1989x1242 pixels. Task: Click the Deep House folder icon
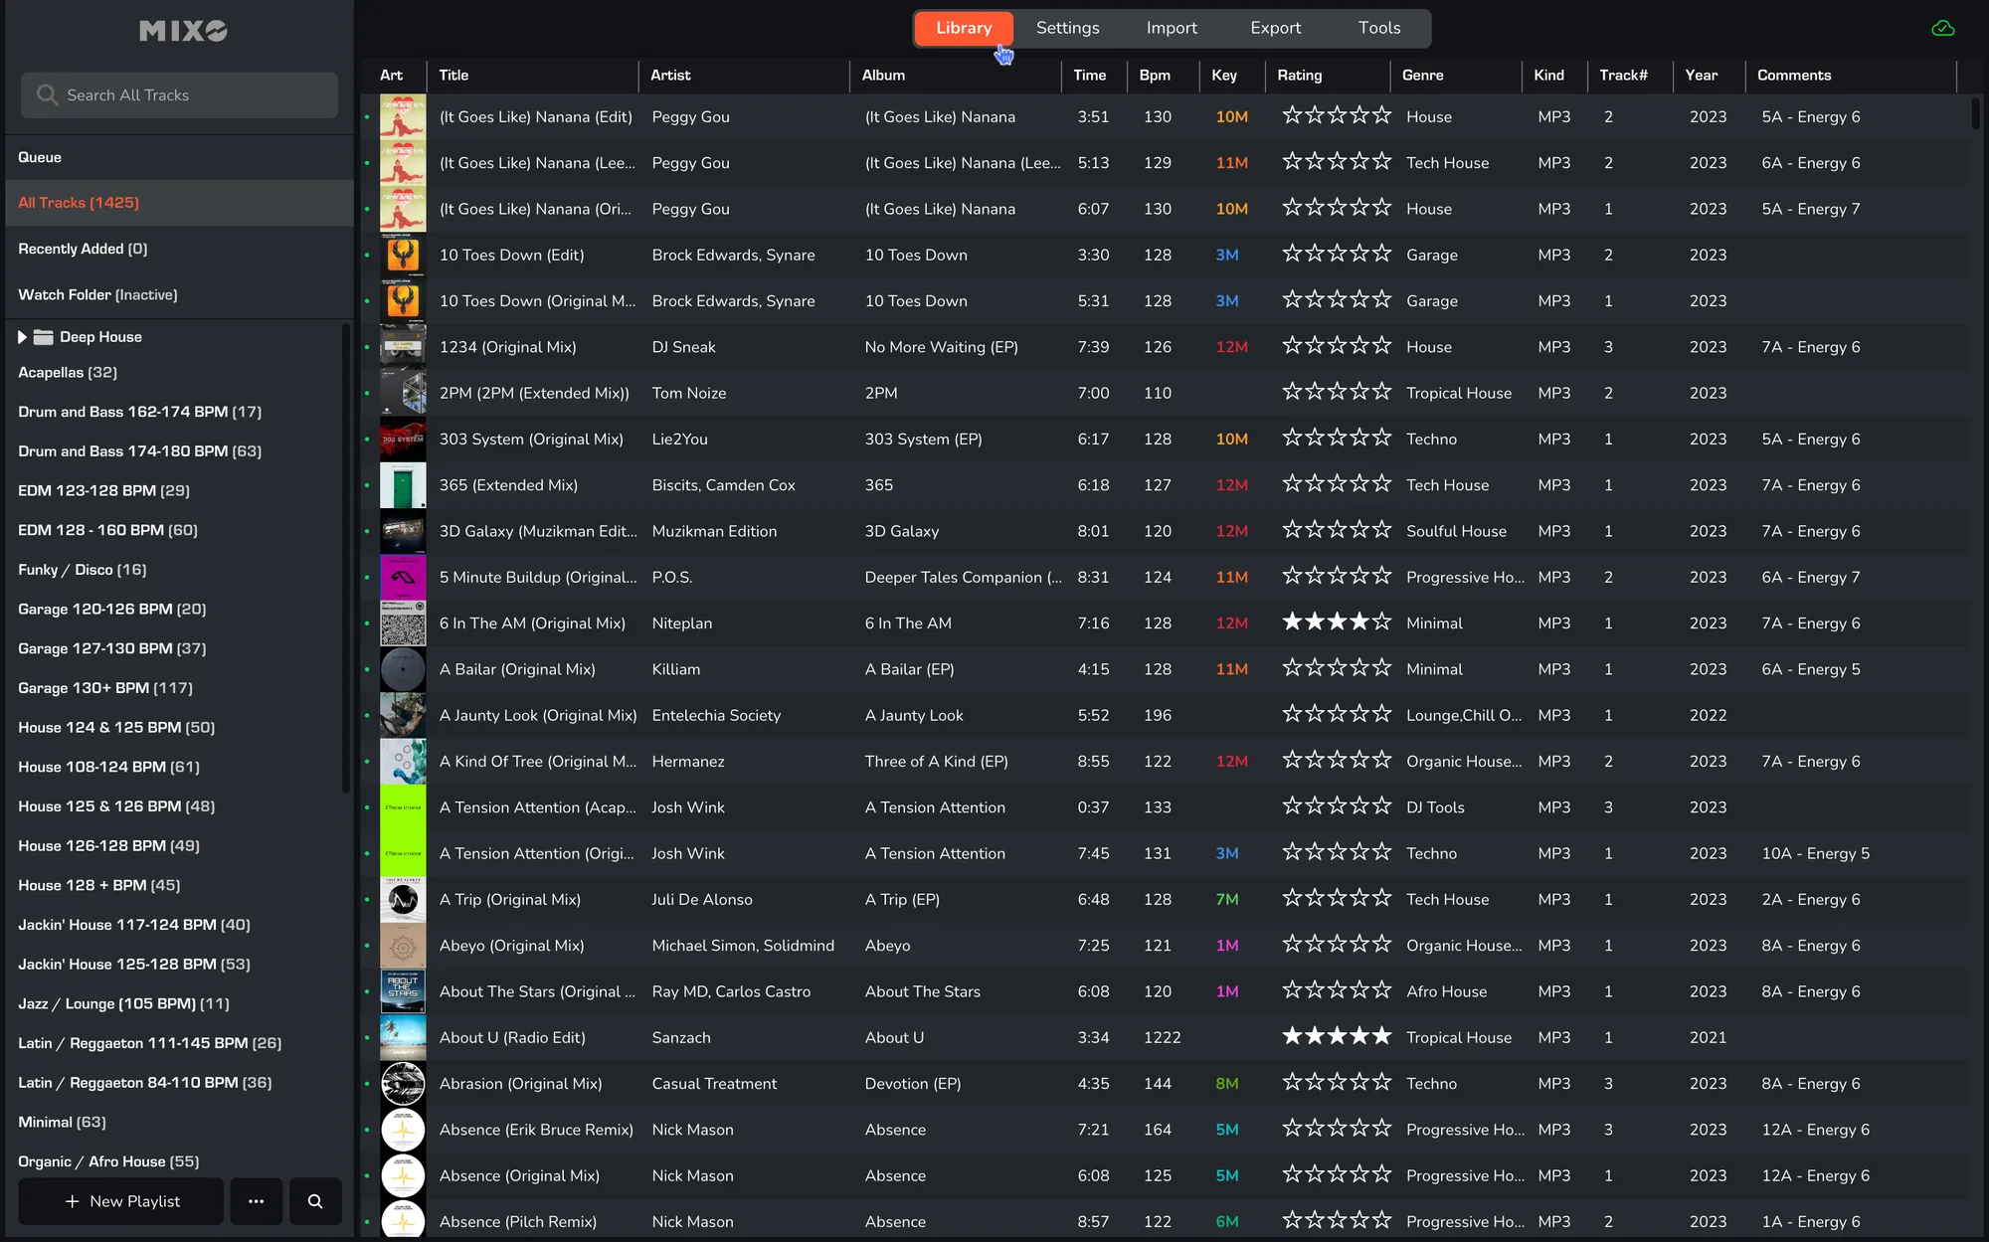(43, 337)
